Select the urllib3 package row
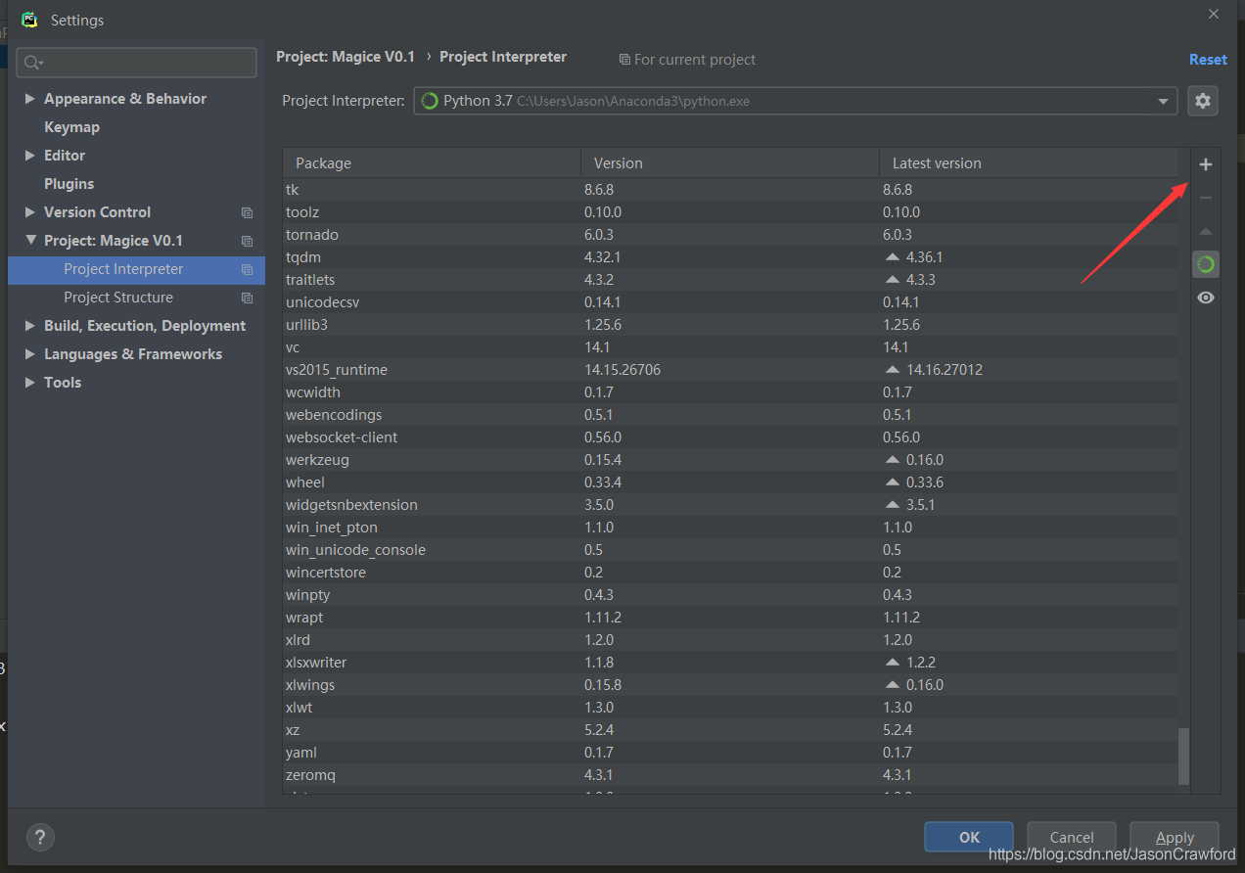 pyautogui.click(x=730, y=325)
